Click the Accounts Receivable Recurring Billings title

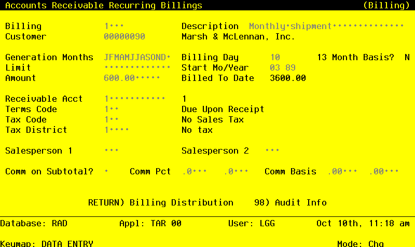(104, 5)
